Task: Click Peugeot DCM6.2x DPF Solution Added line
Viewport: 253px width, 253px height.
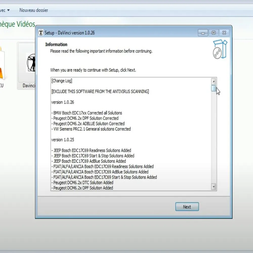Action: pos(82,188)
